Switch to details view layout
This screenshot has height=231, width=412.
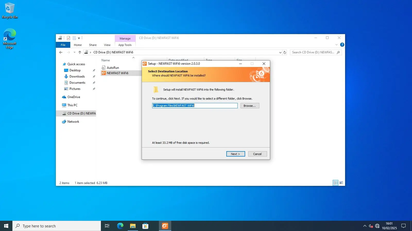[x=336, y=183]
